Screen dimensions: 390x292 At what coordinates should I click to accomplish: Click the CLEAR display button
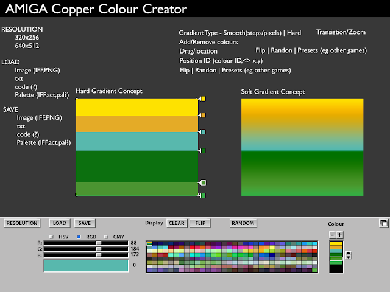click(x=177, y=223)
